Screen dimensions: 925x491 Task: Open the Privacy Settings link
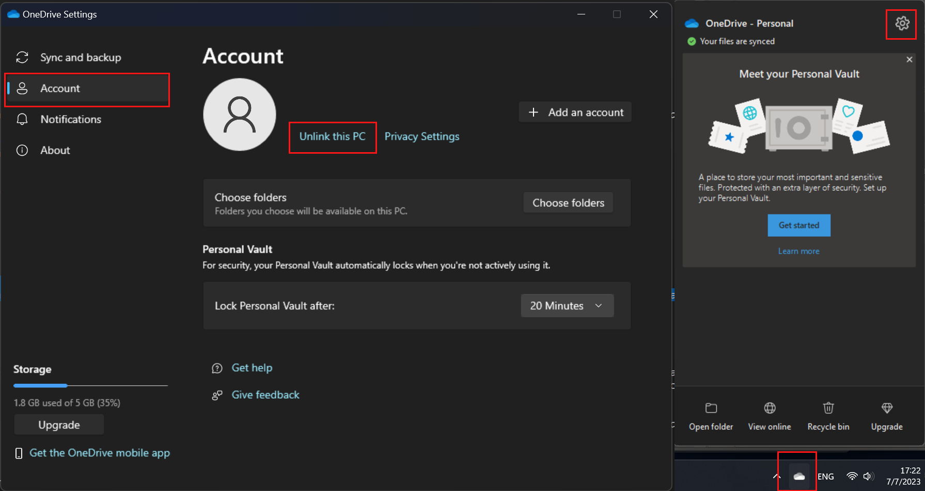coord(422,137)
